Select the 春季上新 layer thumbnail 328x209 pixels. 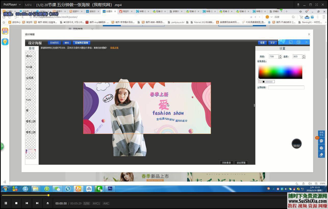(31, 121)
